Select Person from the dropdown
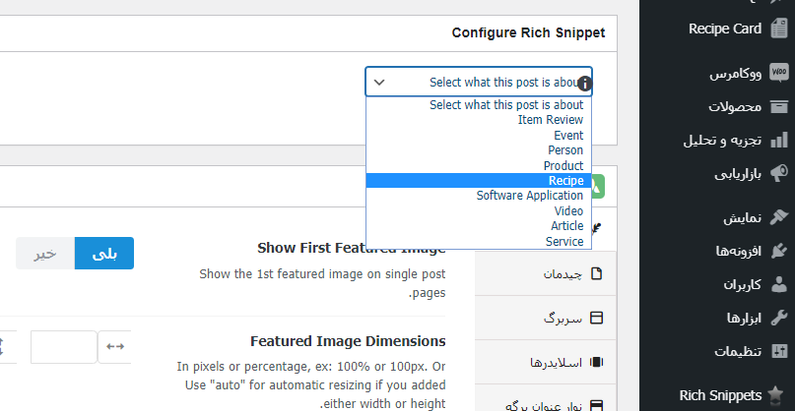Image resolution: width=795 pixels, height=411 pixels. (x=479, y=150)
